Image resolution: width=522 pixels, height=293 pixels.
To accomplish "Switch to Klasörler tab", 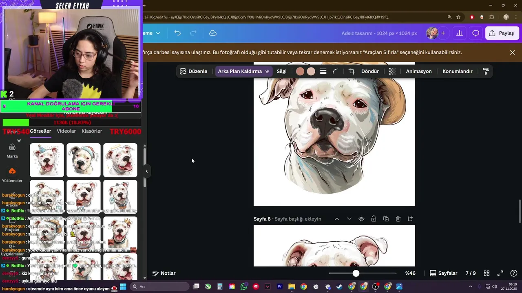I will [x=92, y=131].
